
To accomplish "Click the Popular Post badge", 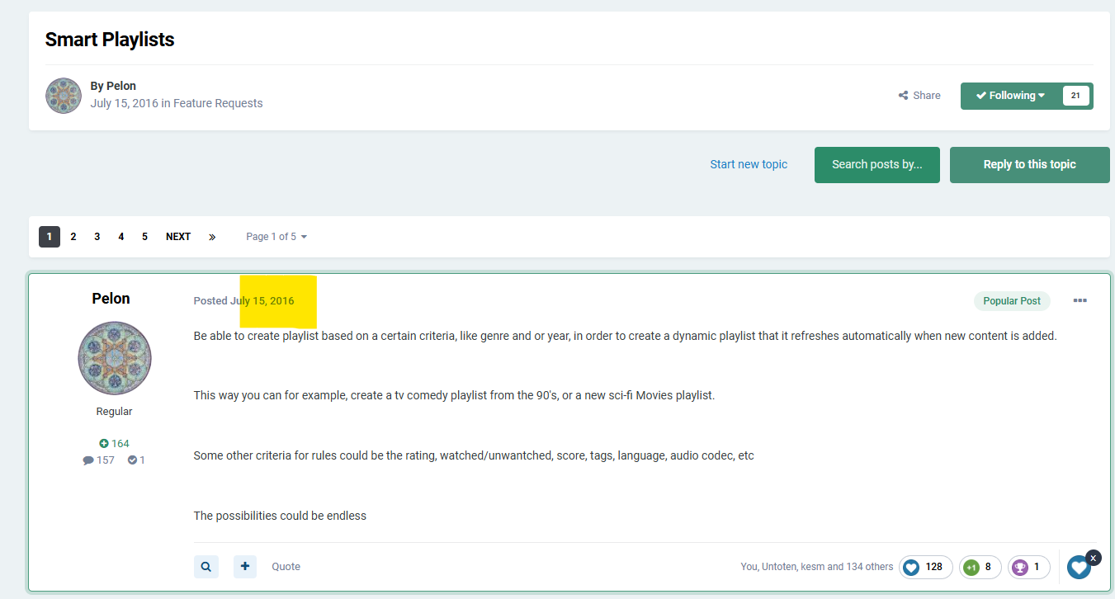I will [x=1012, y=301].
